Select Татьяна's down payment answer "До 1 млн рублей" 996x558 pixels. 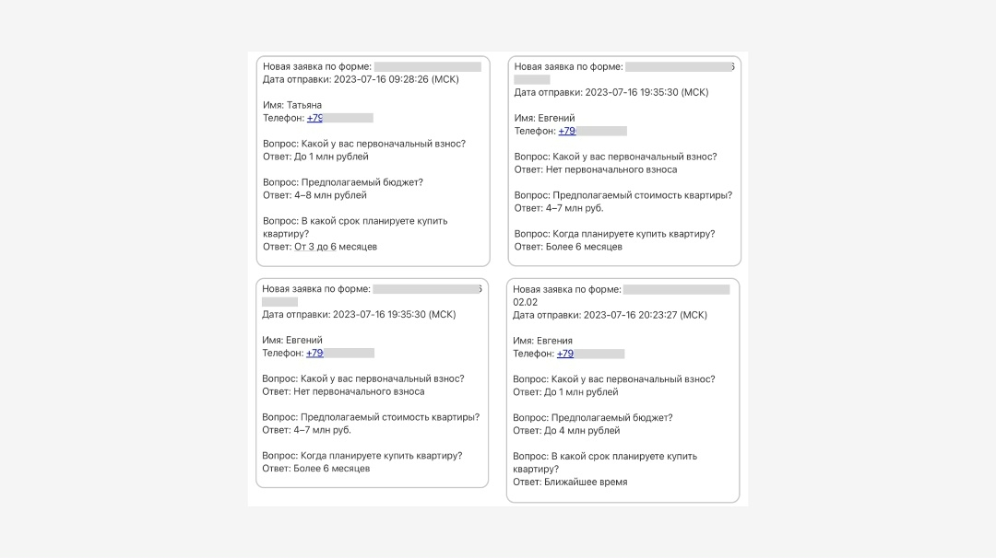331,157
